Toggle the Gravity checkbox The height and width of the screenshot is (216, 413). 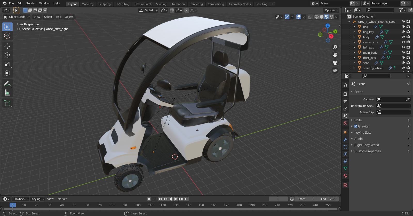[356, 126]
